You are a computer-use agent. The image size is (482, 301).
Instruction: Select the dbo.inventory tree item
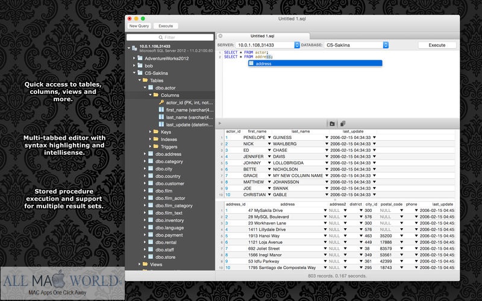170,220
